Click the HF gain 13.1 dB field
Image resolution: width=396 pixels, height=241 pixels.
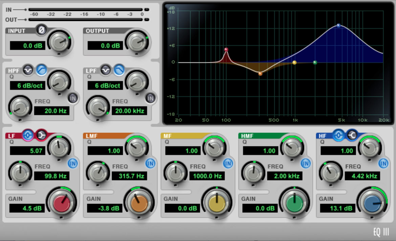(338, 208)
